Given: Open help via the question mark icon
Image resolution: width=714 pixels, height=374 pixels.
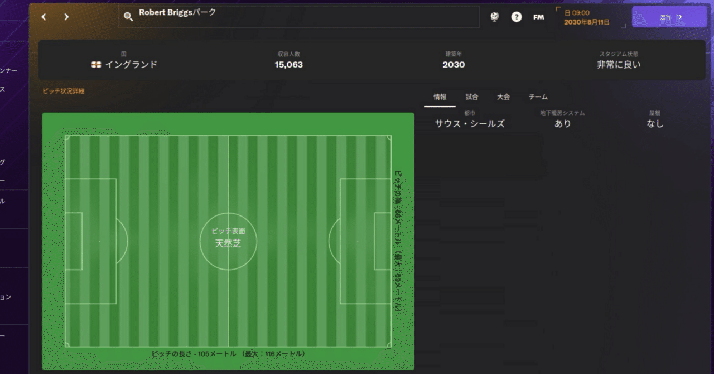Looking at the screenshot, I should 516,17.
